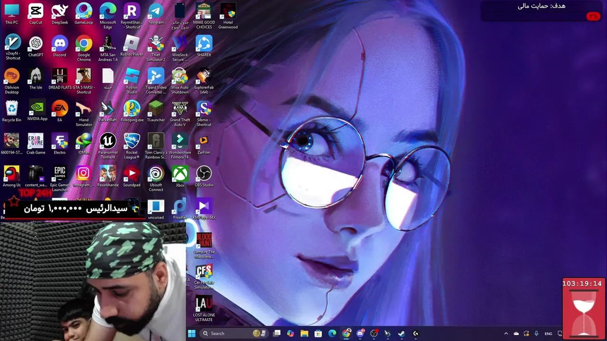Open Telegram from the desktop
The height and width of the screenshot is (341, 607).
point(156,14)
